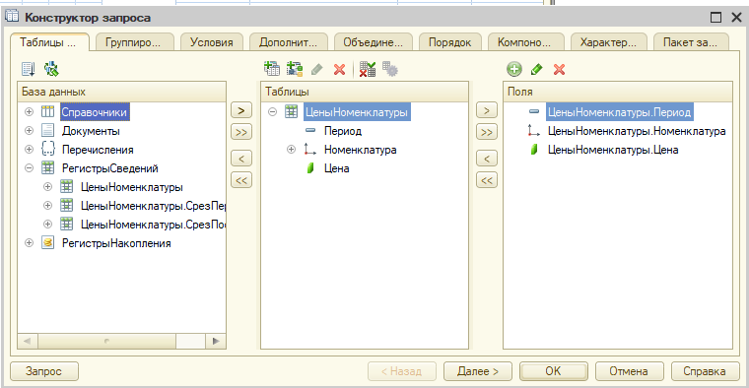
Task: Click the red delete icon in Таблицы toolbar
Action: (x=340, y=70)
